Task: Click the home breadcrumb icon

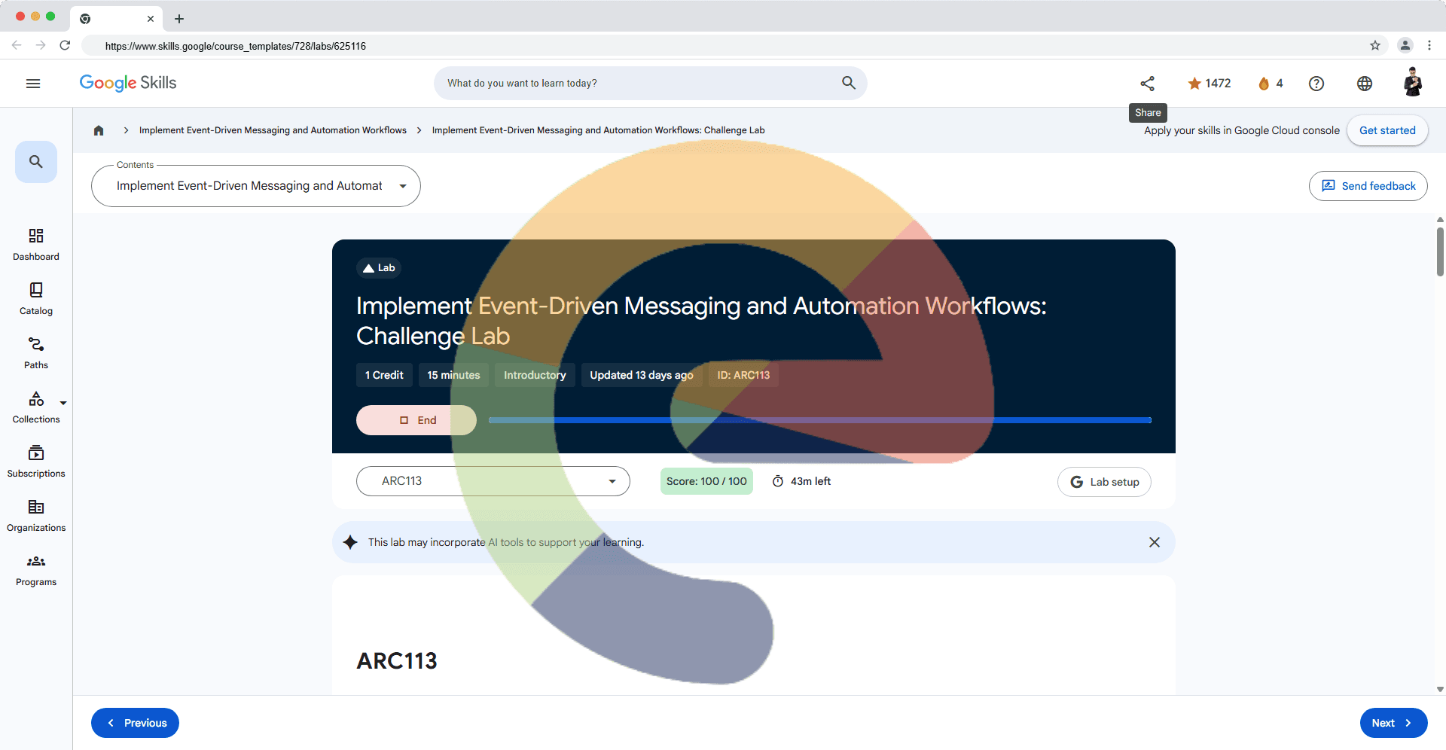Action: pyautogui.click(x=99, y=130)
